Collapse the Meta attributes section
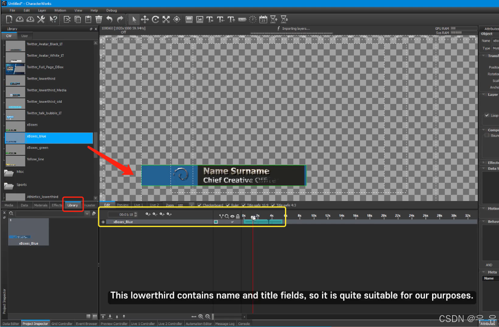499x327 pixels. (484, 272)
